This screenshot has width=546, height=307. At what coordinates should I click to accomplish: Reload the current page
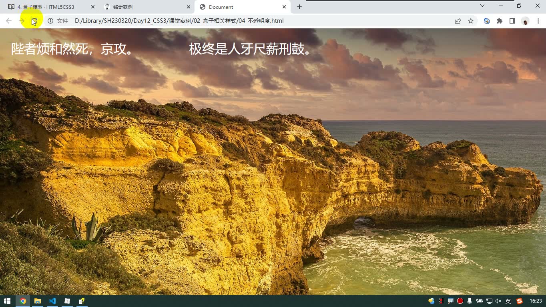34,21
